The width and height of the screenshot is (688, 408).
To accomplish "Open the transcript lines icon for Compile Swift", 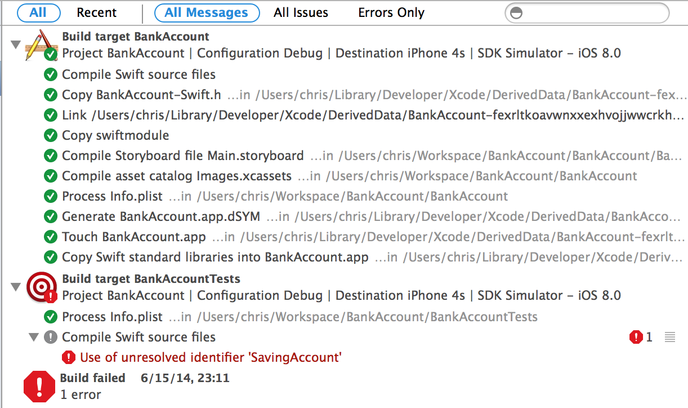I will click(x=669, y=337).
